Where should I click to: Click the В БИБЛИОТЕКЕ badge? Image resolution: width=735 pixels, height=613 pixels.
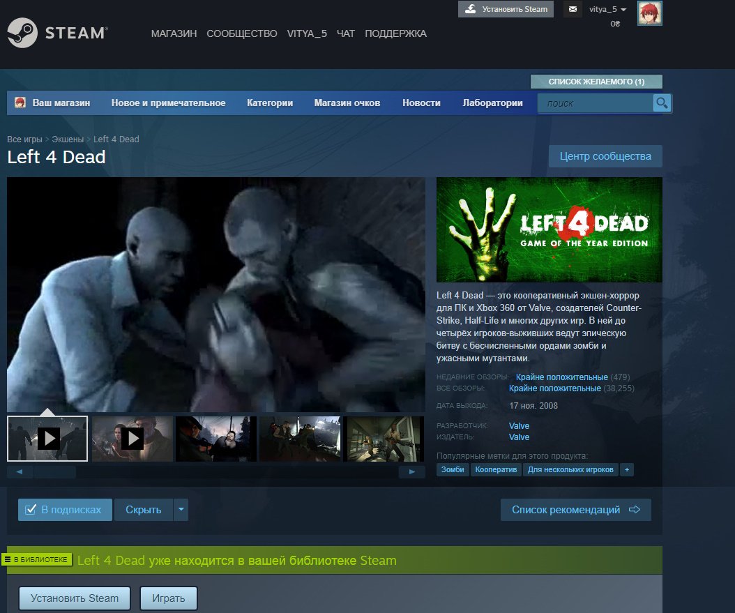pyautogui.click(x=36, y=559)
